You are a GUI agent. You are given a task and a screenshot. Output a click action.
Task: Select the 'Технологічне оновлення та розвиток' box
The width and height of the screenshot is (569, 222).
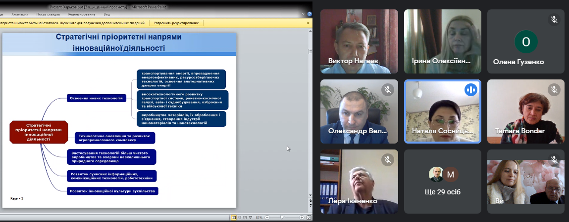115,138
